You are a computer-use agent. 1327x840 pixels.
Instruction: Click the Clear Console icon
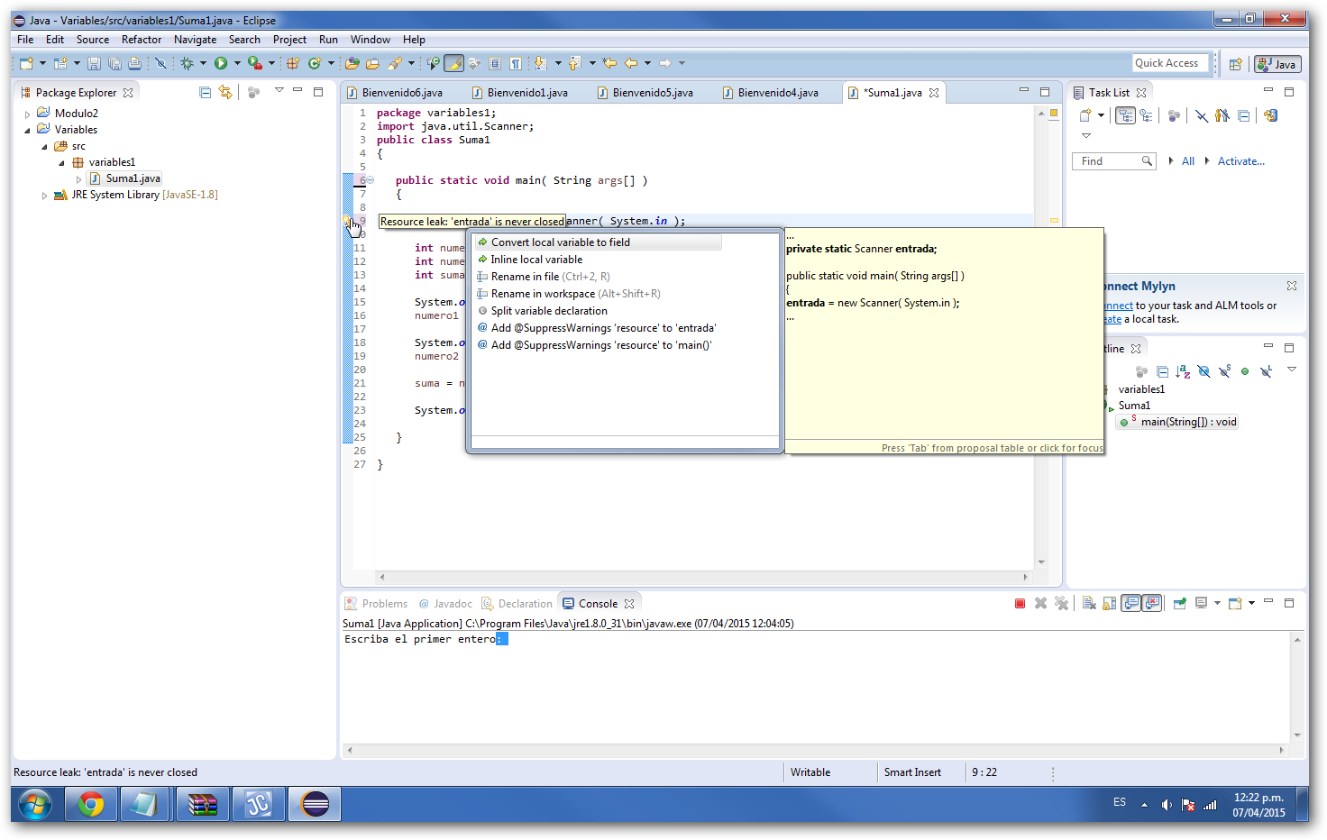1089,604
